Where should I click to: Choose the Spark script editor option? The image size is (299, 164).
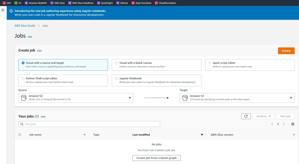click(x=250, y=65)
